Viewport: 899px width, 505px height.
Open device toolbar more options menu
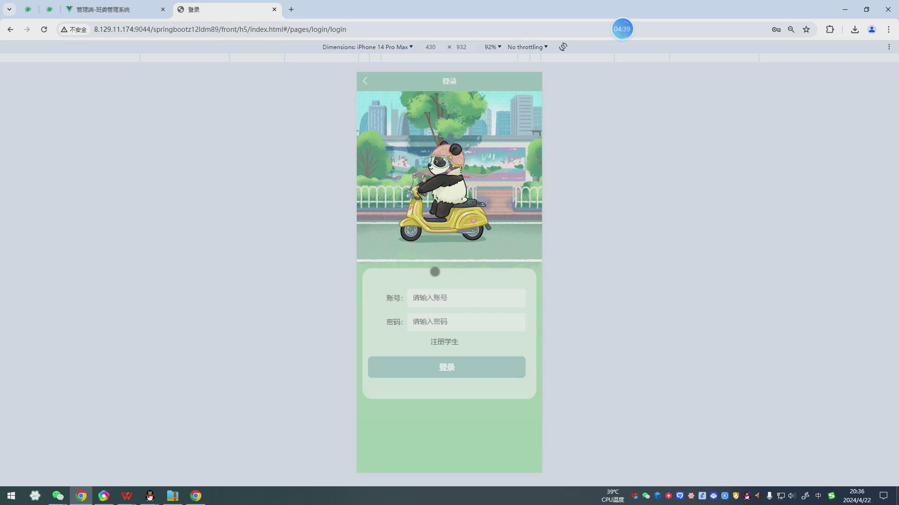point(889,47)
